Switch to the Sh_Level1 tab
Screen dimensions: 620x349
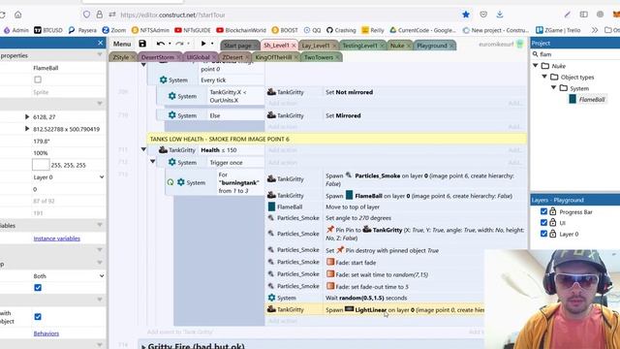pyautogui.click(x=276, y=46)
